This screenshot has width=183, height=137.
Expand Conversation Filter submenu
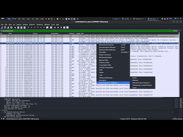pyautogui.click(x=113, y=65)
